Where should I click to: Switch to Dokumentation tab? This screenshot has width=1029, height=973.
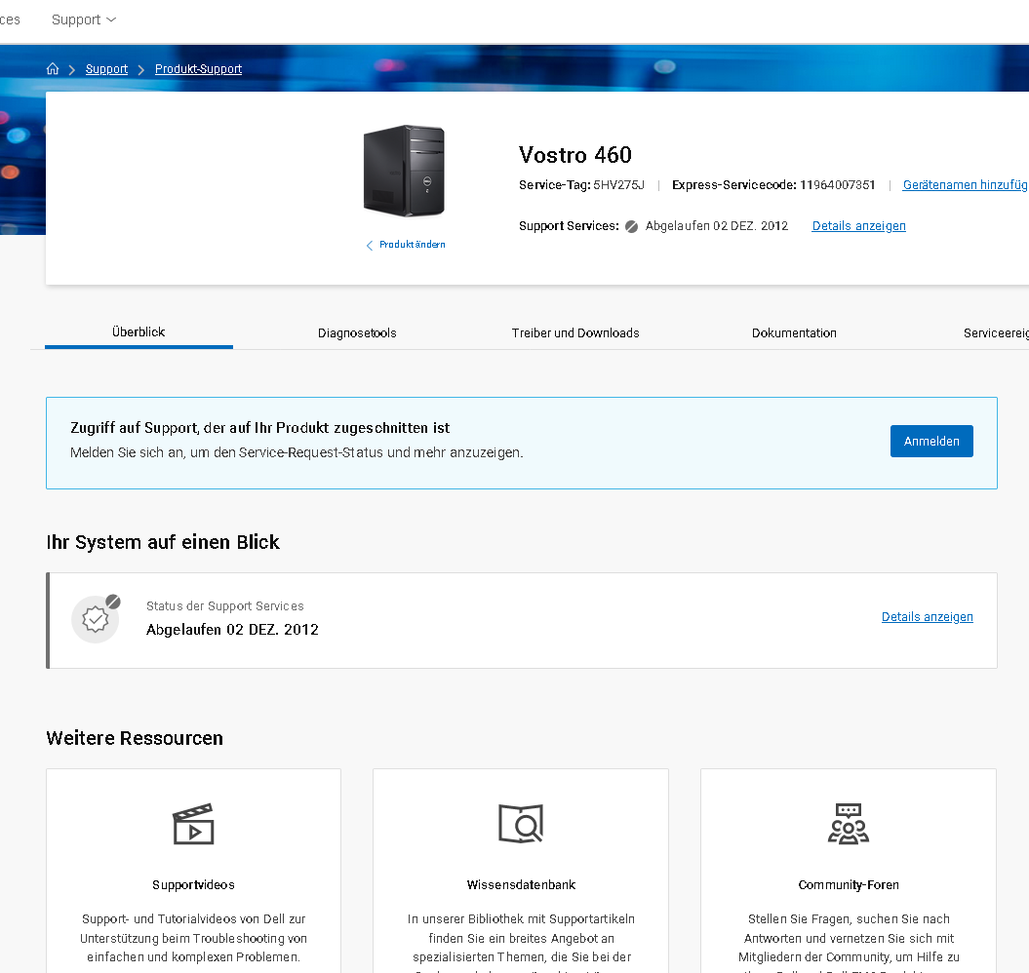pyautogui.click(x=794, y=332)
